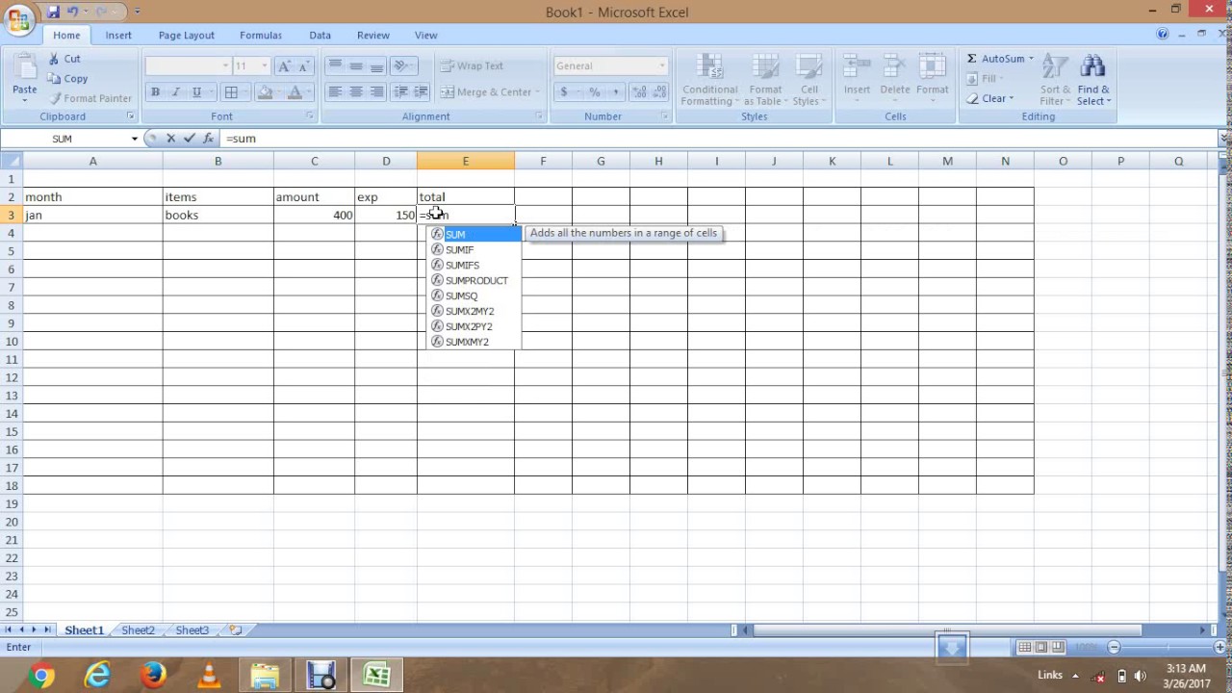The height and width of the screenshot is (693, 1232).
Task: Switch to Sheet2 tab
Action: [x=138, y=630]
